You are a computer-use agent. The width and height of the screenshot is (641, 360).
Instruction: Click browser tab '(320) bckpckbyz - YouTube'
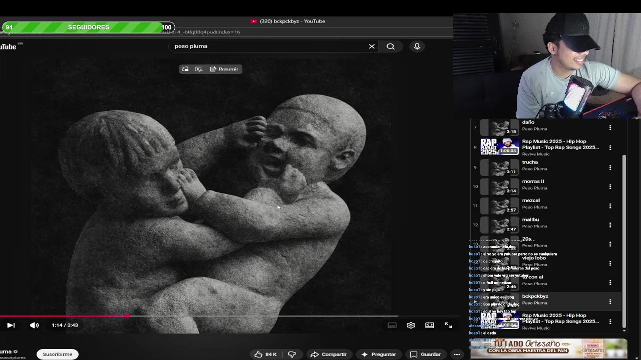click(288, 21)
